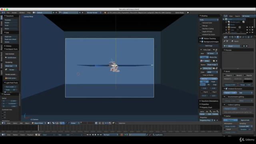Viewport: 256px width, 144px height.
Task: Click add new scene plus icon
Action: (x=80, y=12)
